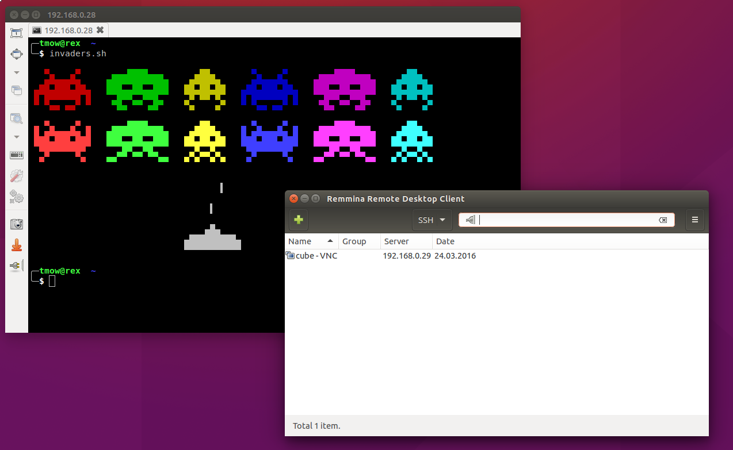
Task: Click Name column sort arrow
Action: pyautogui.click(x=330, y=241)
